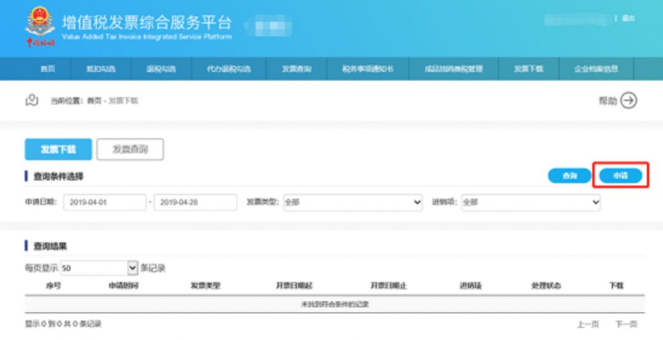
Task: Open the 首页 navigation menu item
Action: point(48,69)
